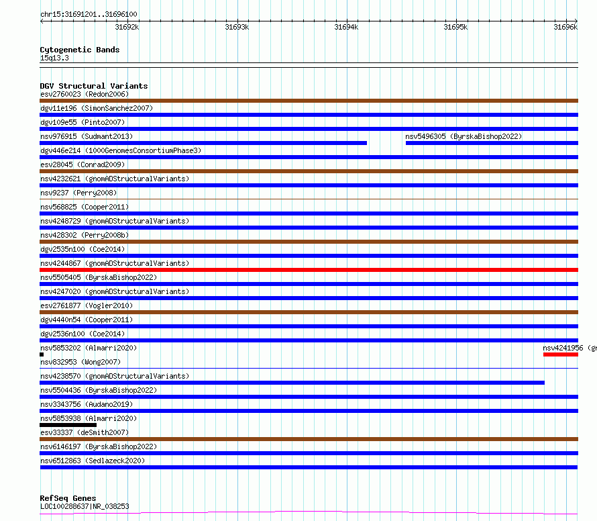Click the esv2760023 (Redon2006) variant label
Viewport: 597px width, 521px height.
tap(85, 94)
